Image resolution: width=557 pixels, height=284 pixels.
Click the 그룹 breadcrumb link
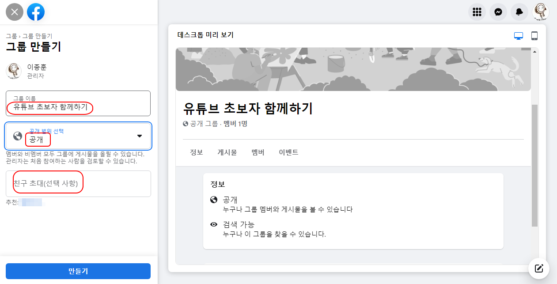[x=11, y=36]
